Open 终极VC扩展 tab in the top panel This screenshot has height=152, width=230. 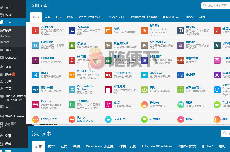(x=171, y=17)
